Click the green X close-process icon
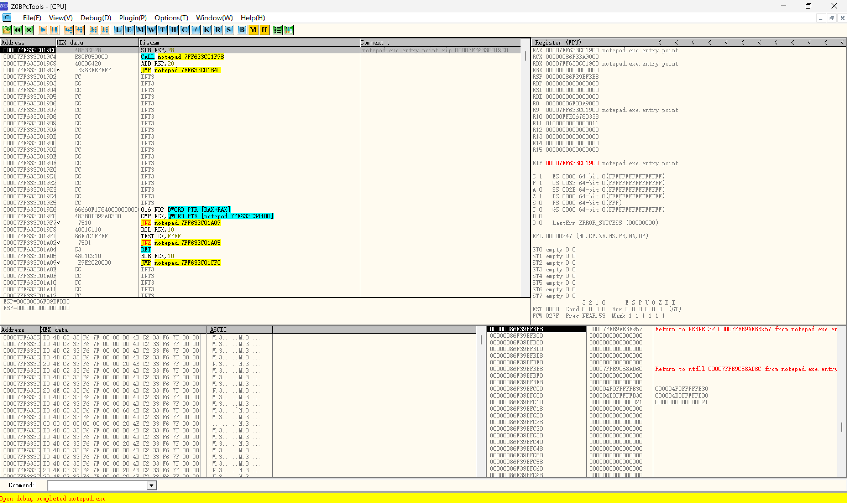Screen dimensions: 847x503 pos(29,30)
